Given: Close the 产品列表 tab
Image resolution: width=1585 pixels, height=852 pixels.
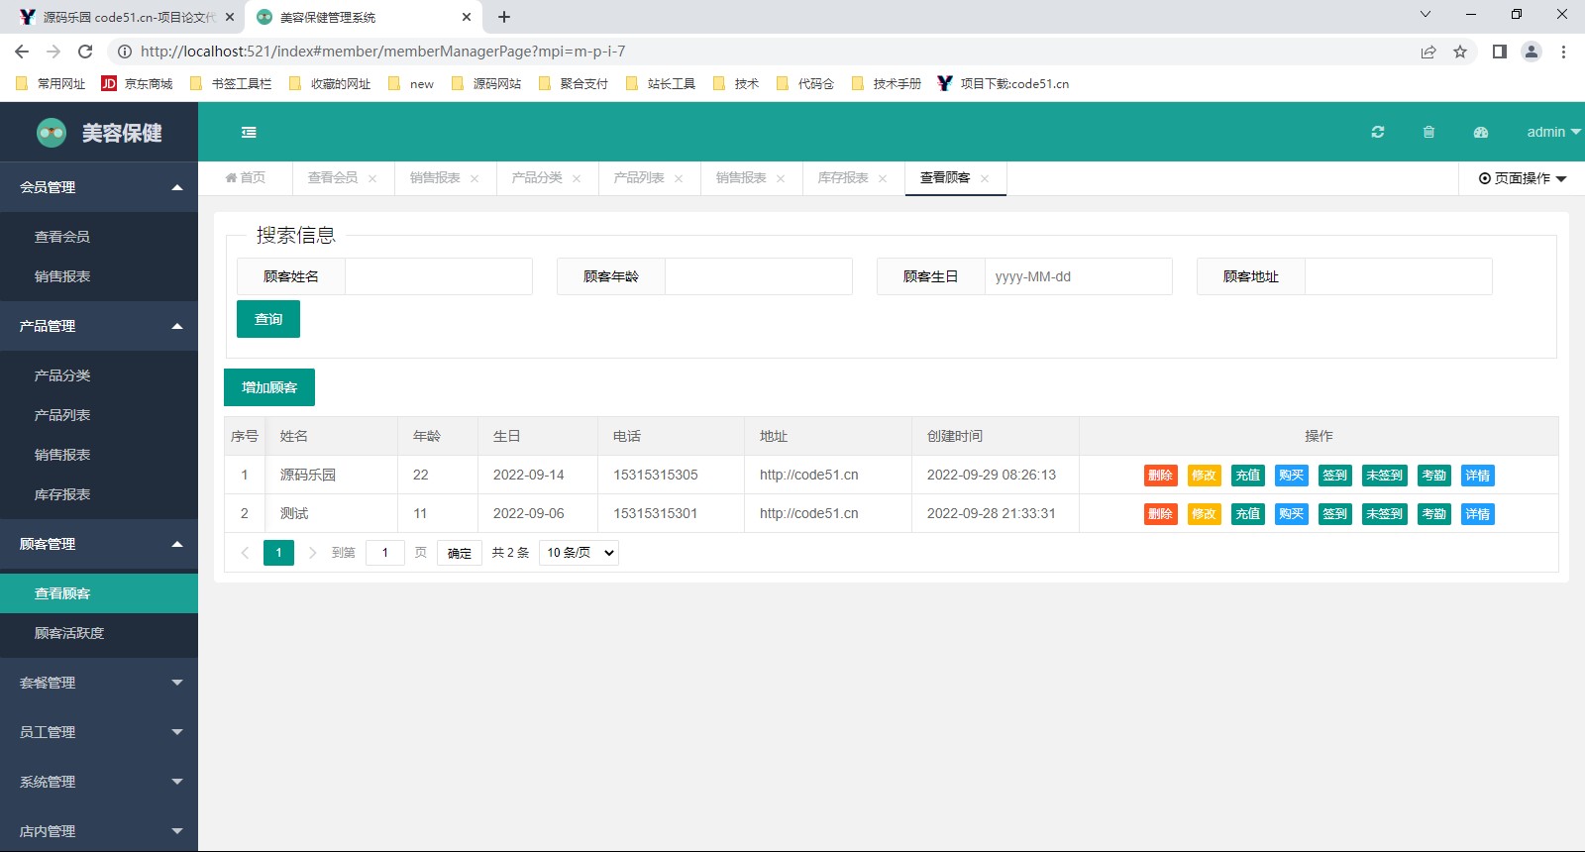Looking at the screenshot, I should (x=679, y=178).
